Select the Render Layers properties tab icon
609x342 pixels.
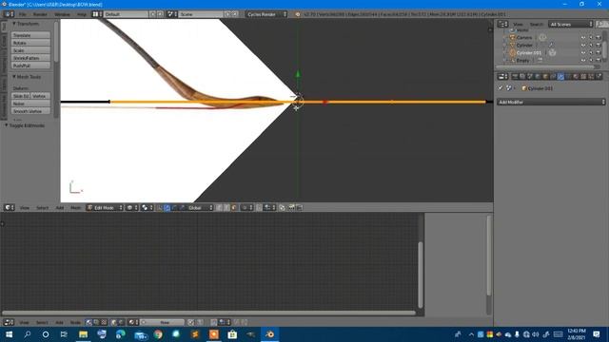coord(522,76)
